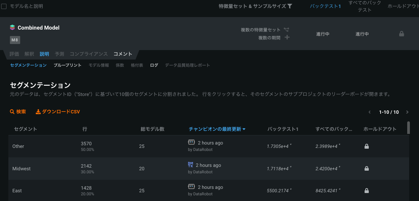The image size is (419, 201).
Task: Toggle the select-all models checkbox
Action: click(x=4, y=6)
